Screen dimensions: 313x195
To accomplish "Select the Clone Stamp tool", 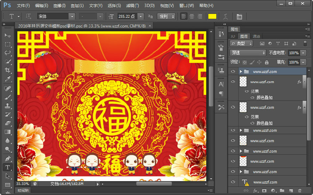I will [x=8, y=106].
